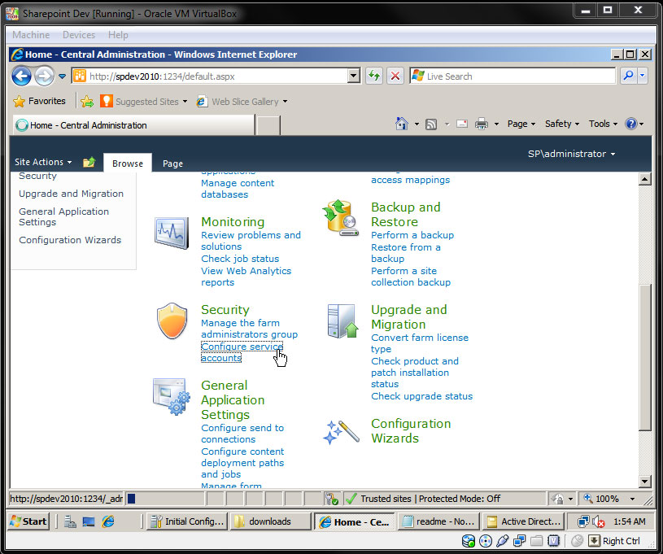Expand the Safety command menu

pyautogui.click(x=561, y=124)
